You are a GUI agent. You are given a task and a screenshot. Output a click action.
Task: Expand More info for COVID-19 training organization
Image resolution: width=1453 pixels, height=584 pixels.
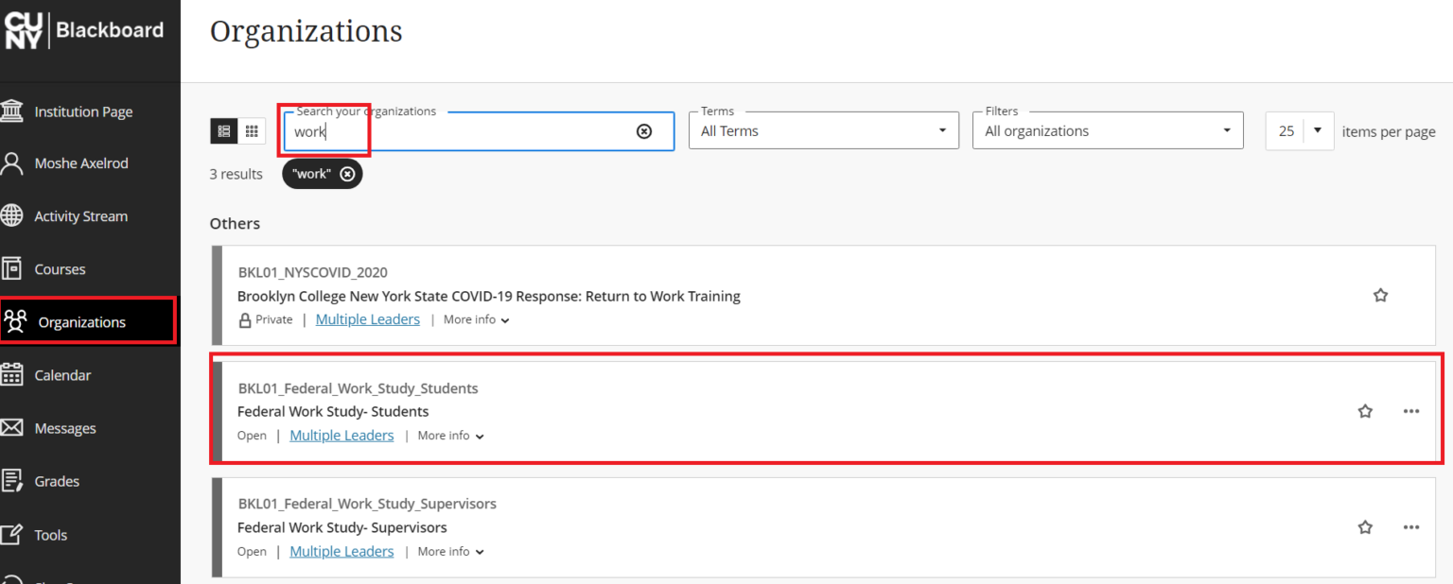476,319
